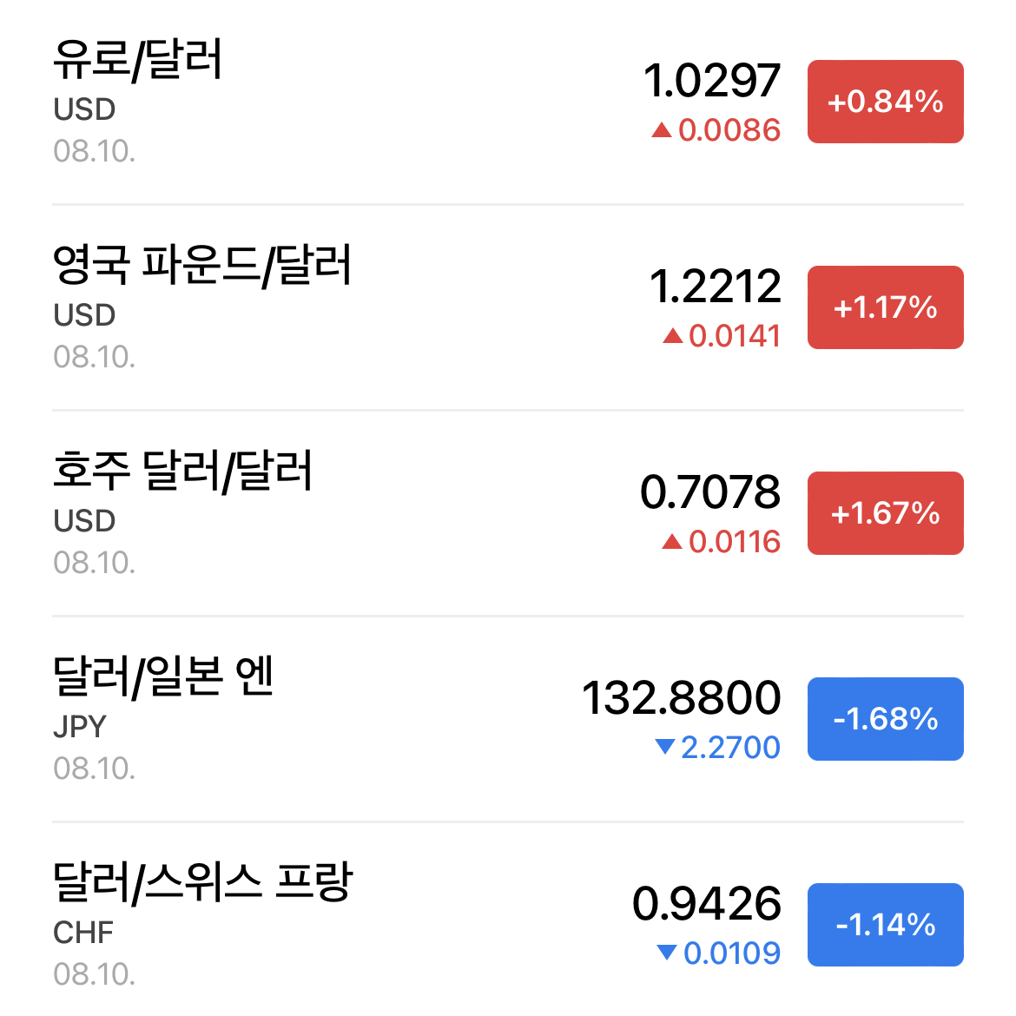The image size is (1016, 1016).
Task: Click the JPY currency code label
Action: pos(80,727)
